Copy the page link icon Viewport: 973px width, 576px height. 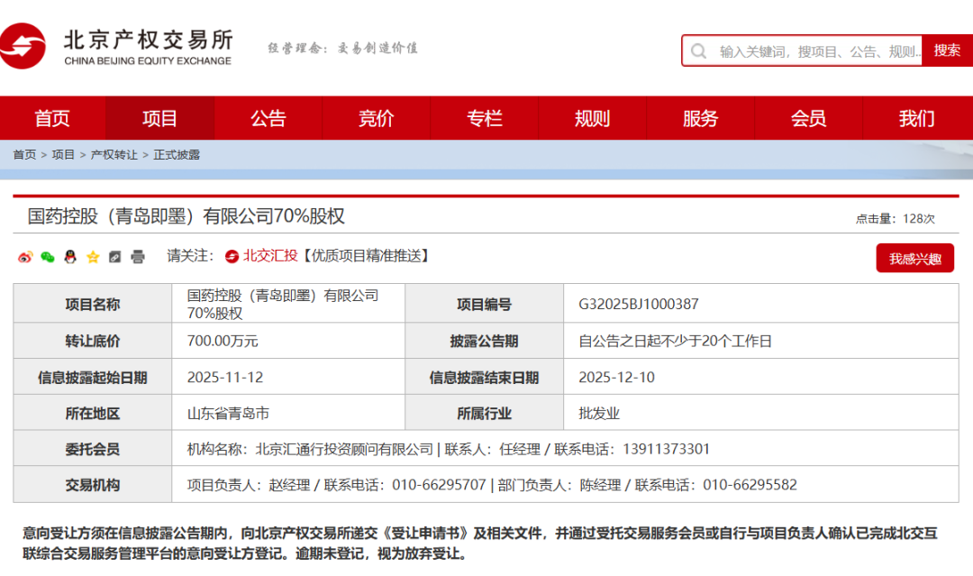point(114,257)
